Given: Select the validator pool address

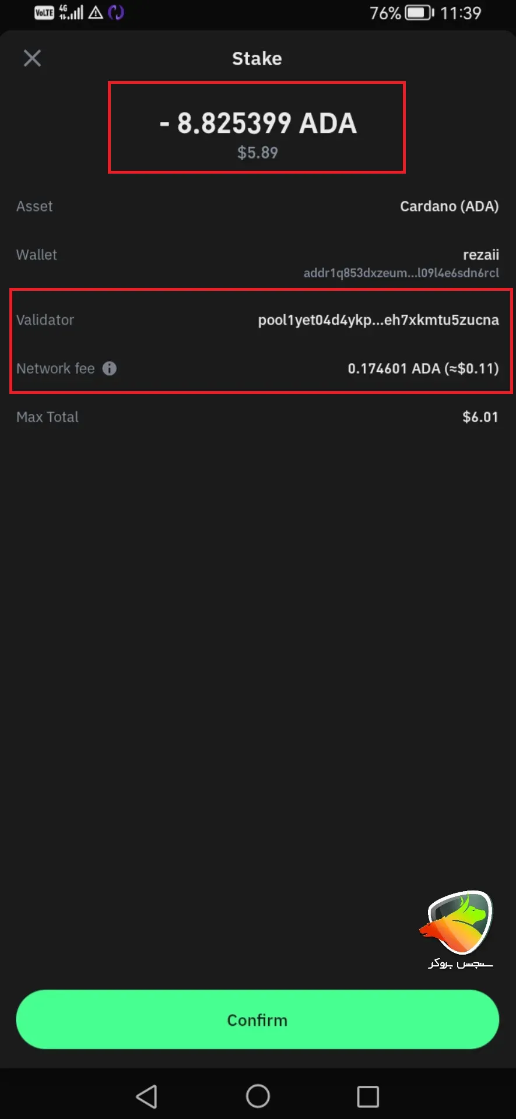Looking at the screenshot, I should [378, 320].
